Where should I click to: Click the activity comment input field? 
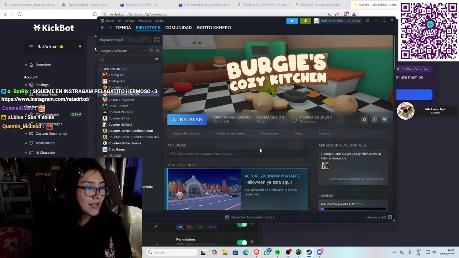237,154
